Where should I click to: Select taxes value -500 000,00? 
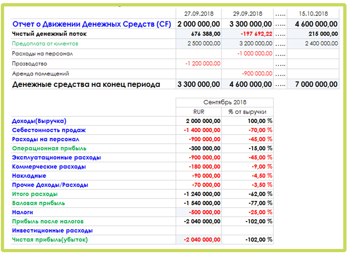(199, 212)
